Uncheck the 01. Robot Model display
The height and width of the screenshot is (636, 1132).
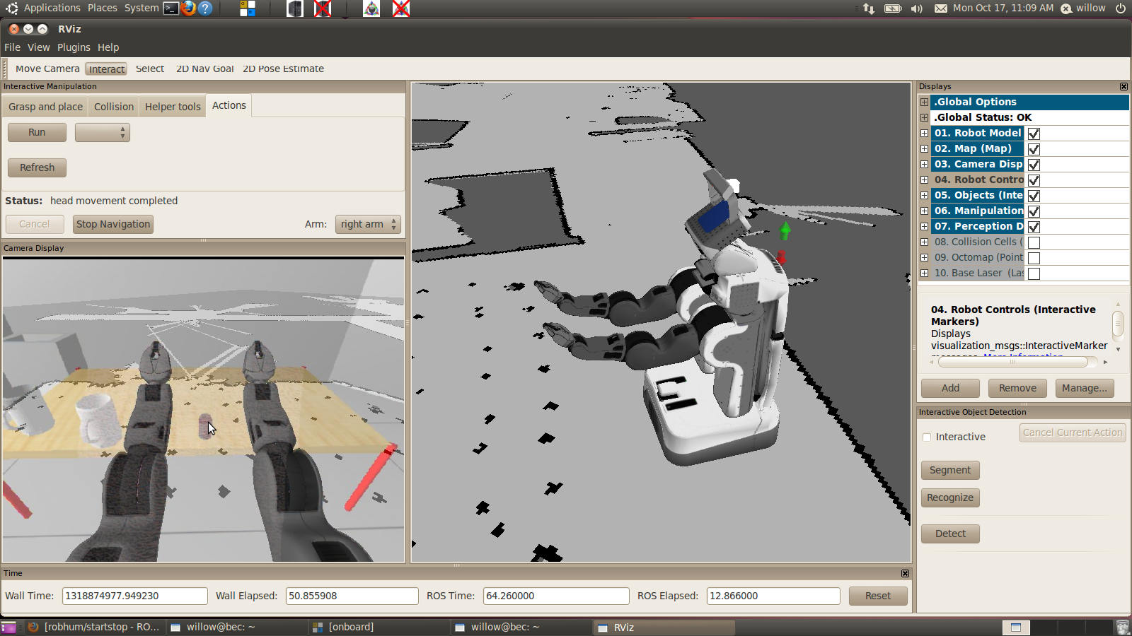click(1034, 134)
